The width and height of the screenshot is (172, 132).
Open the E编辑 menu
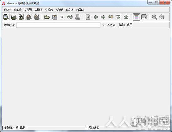[18, 10]
